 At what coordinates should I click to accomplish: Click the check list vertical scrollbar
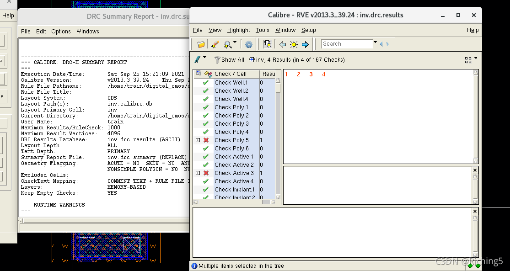pos(278,137)
